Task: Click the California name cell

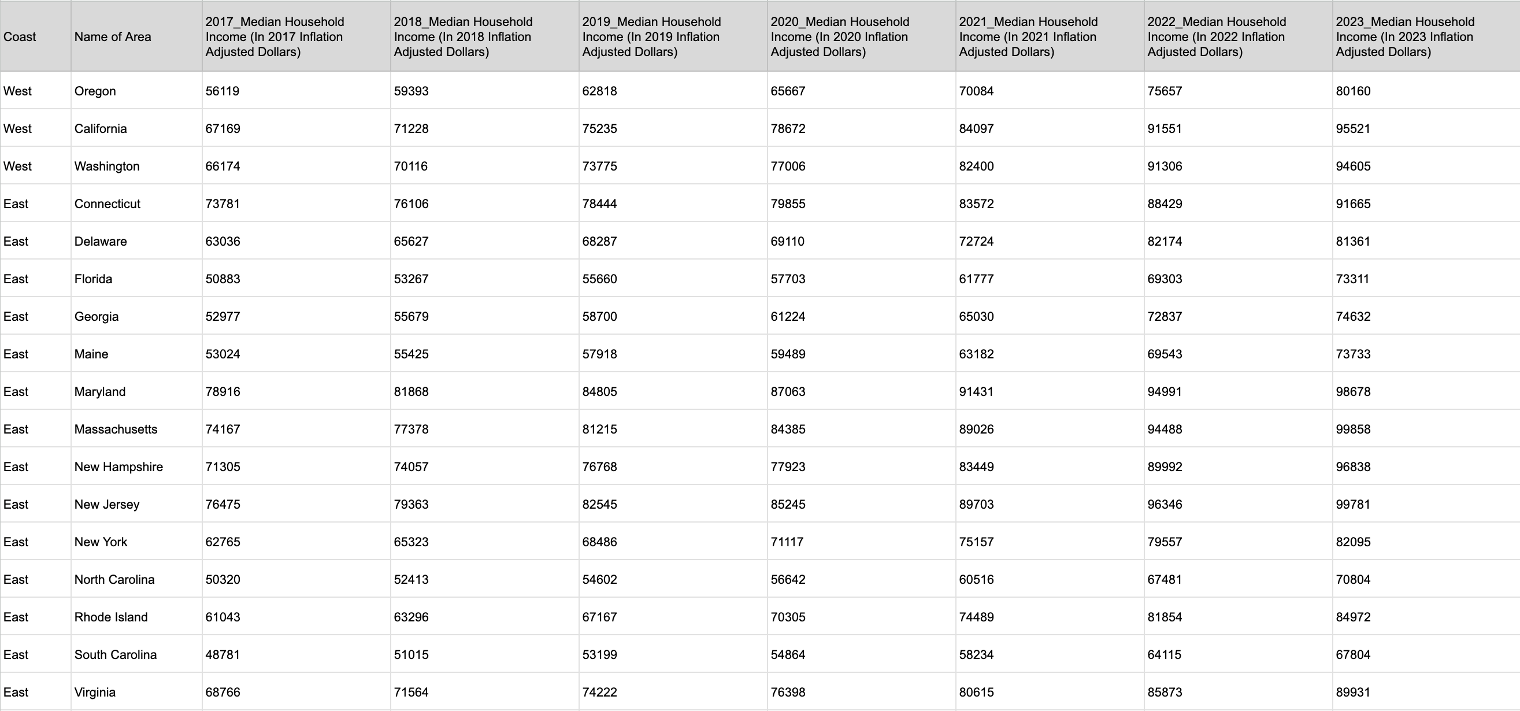Action: pyautogui.click(x=101, y=129)
